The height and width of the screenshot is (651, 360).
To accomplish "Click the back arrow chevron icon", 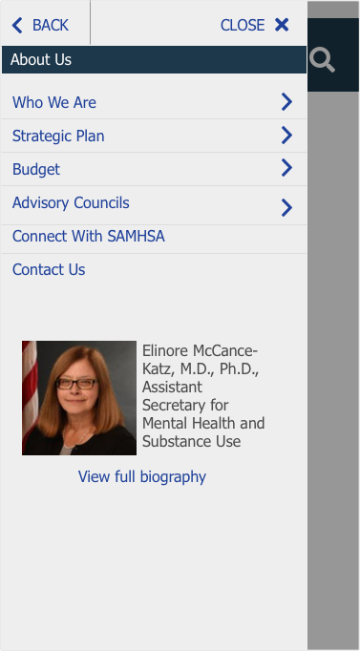I will 17,26.
